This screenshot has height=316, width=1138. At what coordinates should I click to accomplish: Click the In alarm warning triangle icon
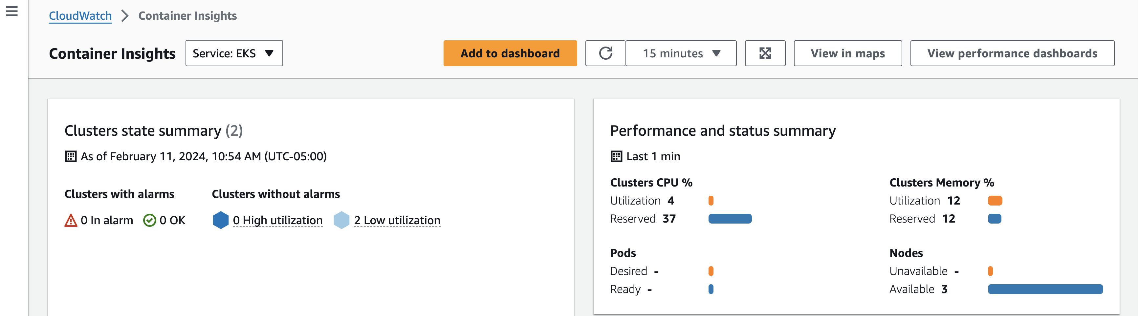[71, 220]
